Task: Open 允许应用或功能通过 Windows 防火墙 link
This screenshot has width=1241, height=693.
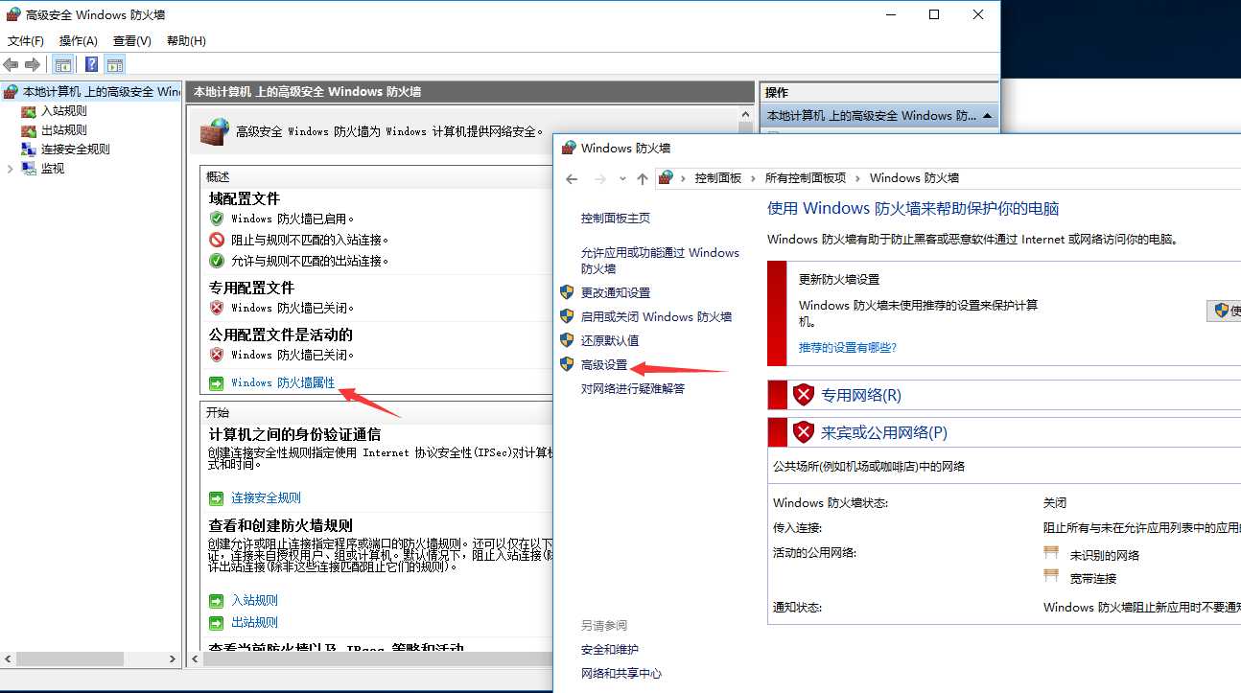Action: [x=661, y=261]
